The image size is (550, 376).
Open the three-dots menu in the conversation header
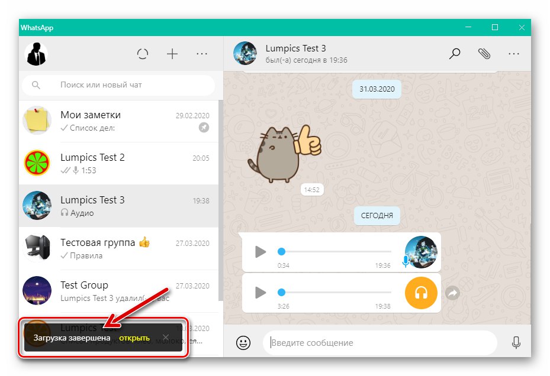(x=514, y=53)
